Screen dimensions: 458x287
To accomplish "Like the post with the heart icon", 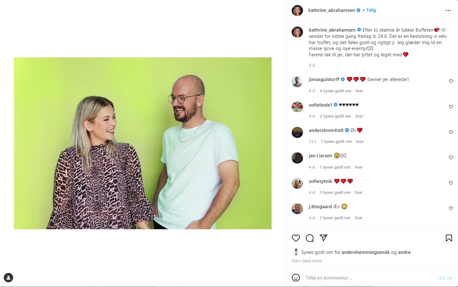I will click(x=296, y=238).
